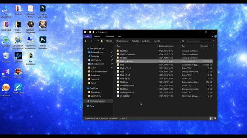Screen dimensions: 247x138
Task: Select the highlighted 1Cv8 — копия file
Action: click(x=164, y=61)
